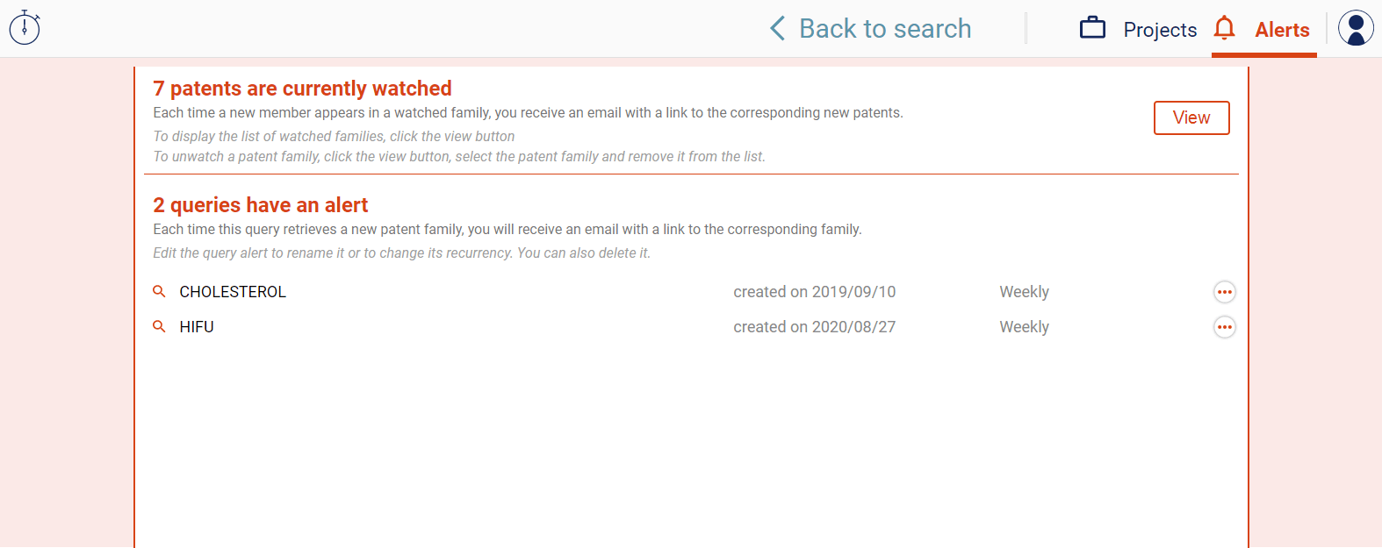The width and height of the screenshot is (1382, 548).
Task: Click the CHOLESTEROL creation date text
Action: click(814, 292)
